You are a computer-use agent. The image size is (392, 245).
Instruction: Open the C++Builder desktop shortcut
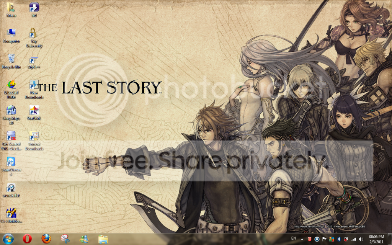click(11, 216)
